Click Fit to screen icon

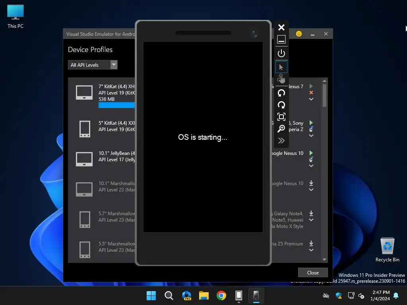tap(281, 117)
